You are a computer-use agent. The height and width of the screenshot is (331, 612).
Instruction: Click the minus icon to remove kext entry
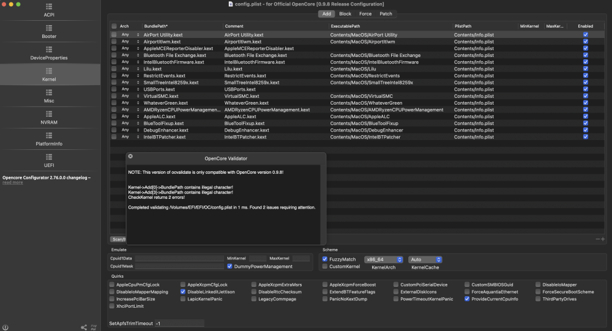coord(597,239)
